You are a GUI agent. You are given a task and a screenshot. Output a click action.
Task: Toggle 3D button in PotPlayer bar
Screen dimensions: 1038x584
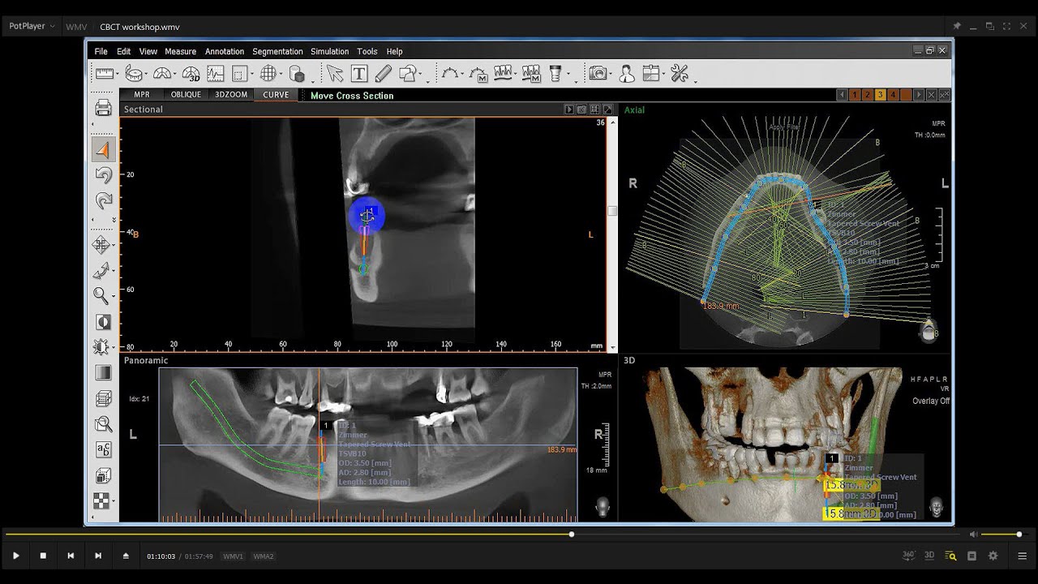coord(929,556)
